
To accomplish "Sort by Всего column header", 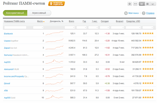I will coord(72,21).
